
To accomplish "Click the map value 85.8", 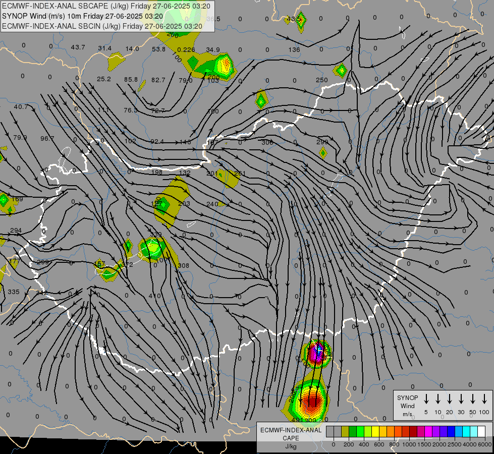I will tap(131, 79).
